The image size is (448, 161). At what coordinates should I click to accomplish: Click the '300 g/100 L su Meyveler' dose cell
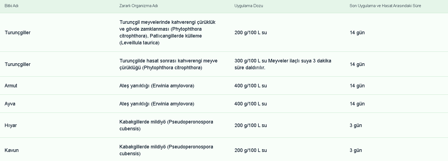(x=283, y=64)
